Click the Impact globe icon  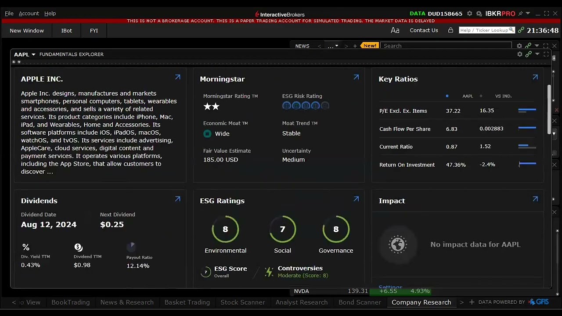(398, 244)
